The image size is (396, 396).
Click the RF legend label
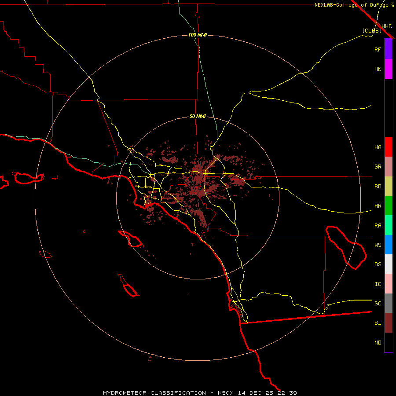coord(378,49)
